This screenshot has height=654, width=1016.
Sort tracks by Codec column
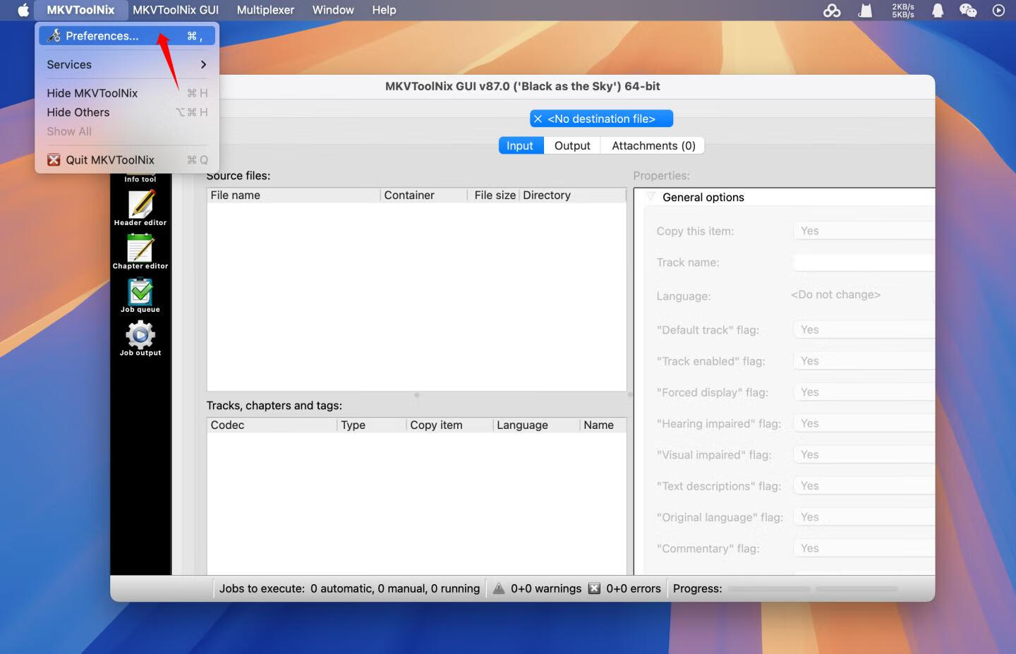tap(272, 425)
